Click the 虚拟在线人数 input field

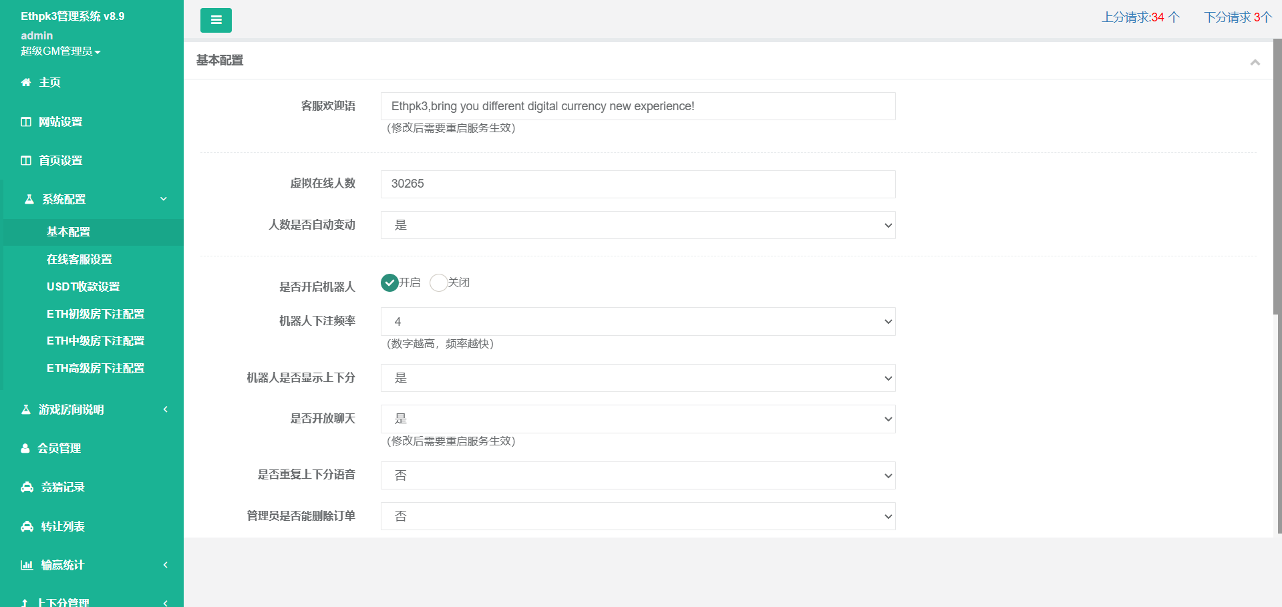(637, 184)
